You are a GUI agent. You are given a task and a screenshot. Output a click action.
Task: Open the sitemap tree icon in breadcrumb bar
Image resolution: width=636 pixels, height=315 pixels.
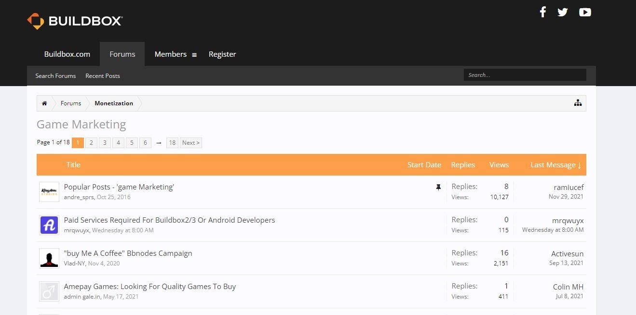(x=578, y=103)
